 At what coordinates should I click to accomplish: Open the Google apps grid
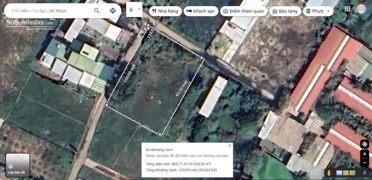pos(347,9)
